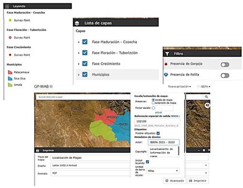This screenshot has width=243, height=188.
Task: Open the Millas scale unit dropdown
Action: click(162, 171)
